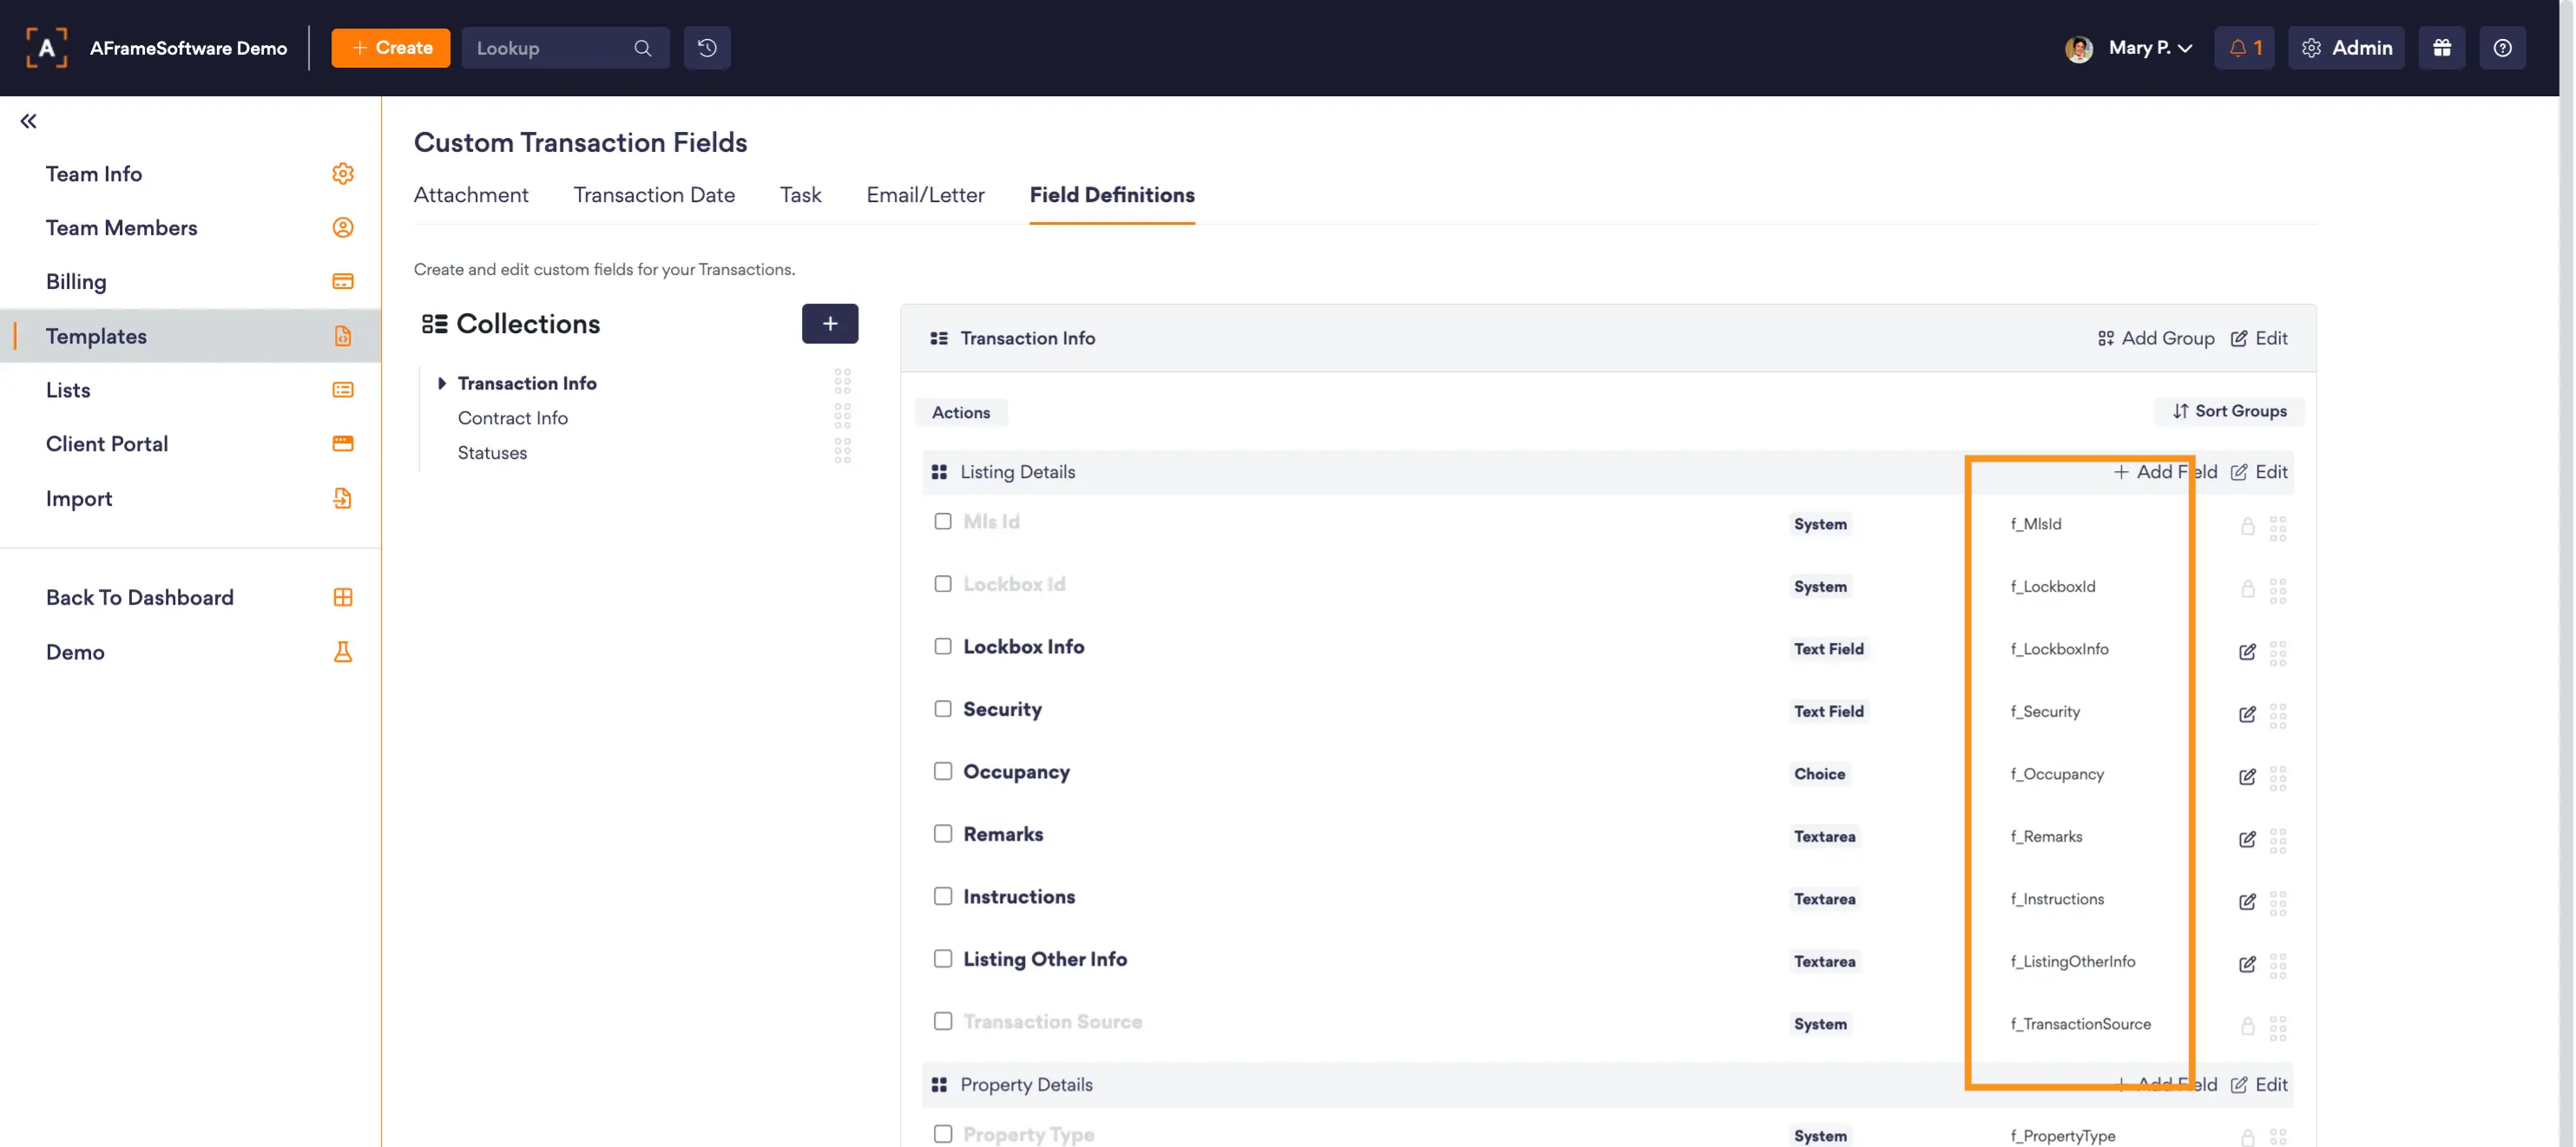Tick the Listing Other Info checkbox
The height and width of the screenshot is (1147, 2576).
point(942,959)
